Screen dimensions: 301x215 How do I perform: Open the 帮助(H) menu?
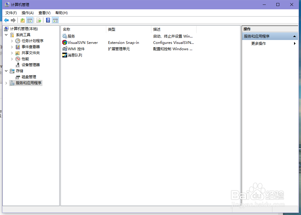coord(61,13)
